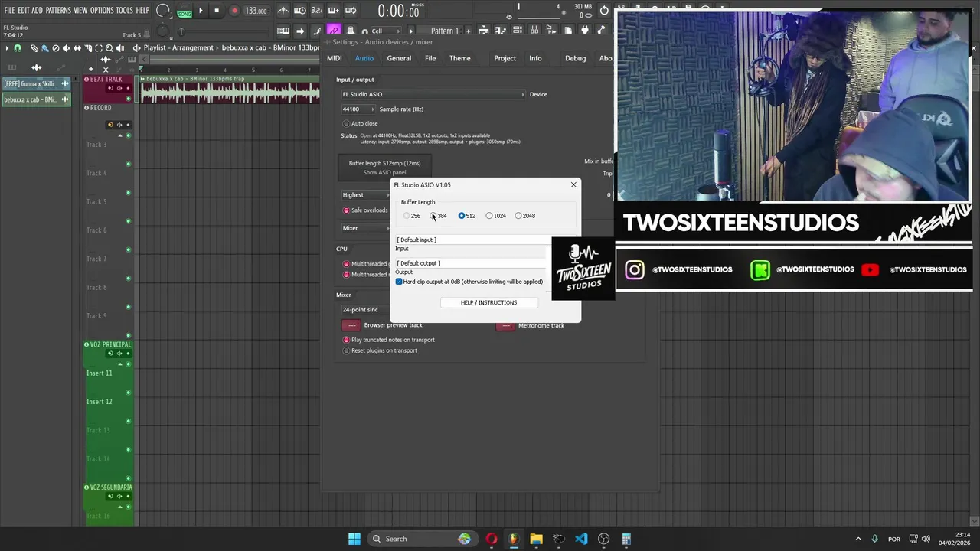Select the 2048 buffer length radio button
This screenshot has width=980, height=551.
tap(518, 216)
